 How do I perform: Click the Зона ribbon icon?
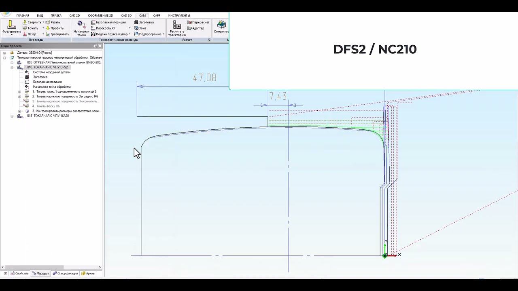click(x=136, y=28)
